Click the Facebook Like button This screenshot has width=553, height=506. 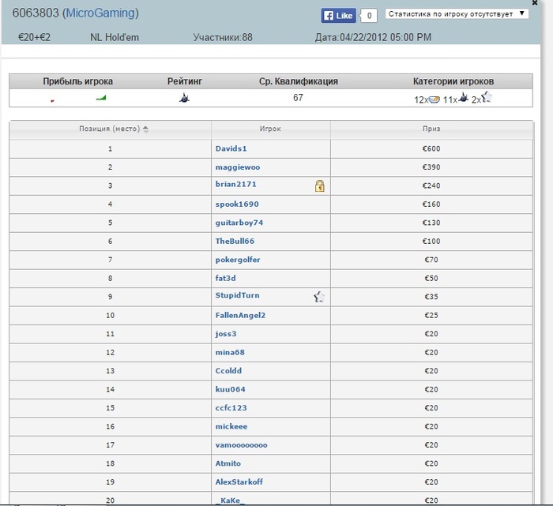pyautogui.click(x=338, y=16)
